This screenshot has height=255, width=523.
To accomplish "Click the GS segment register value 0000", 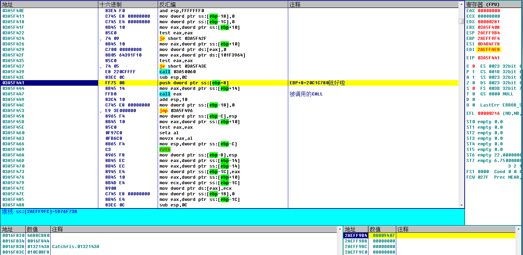I will pos(494,94).
